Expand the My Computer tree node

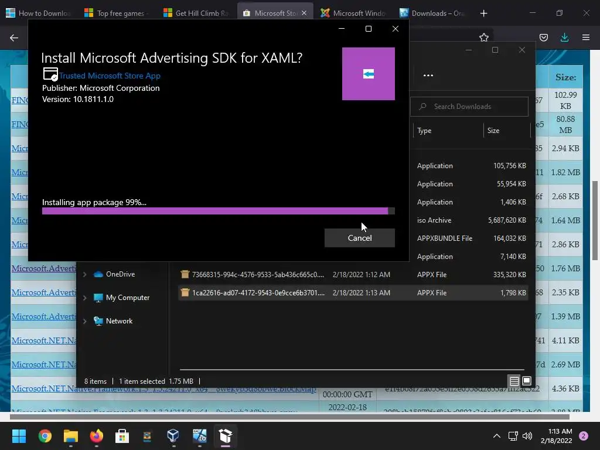[84, 298]
